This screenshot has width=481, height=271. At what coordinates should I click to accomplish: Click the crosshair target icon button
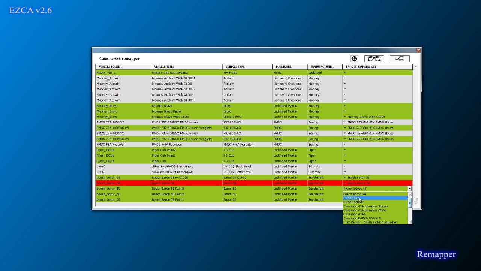[354, 59]
